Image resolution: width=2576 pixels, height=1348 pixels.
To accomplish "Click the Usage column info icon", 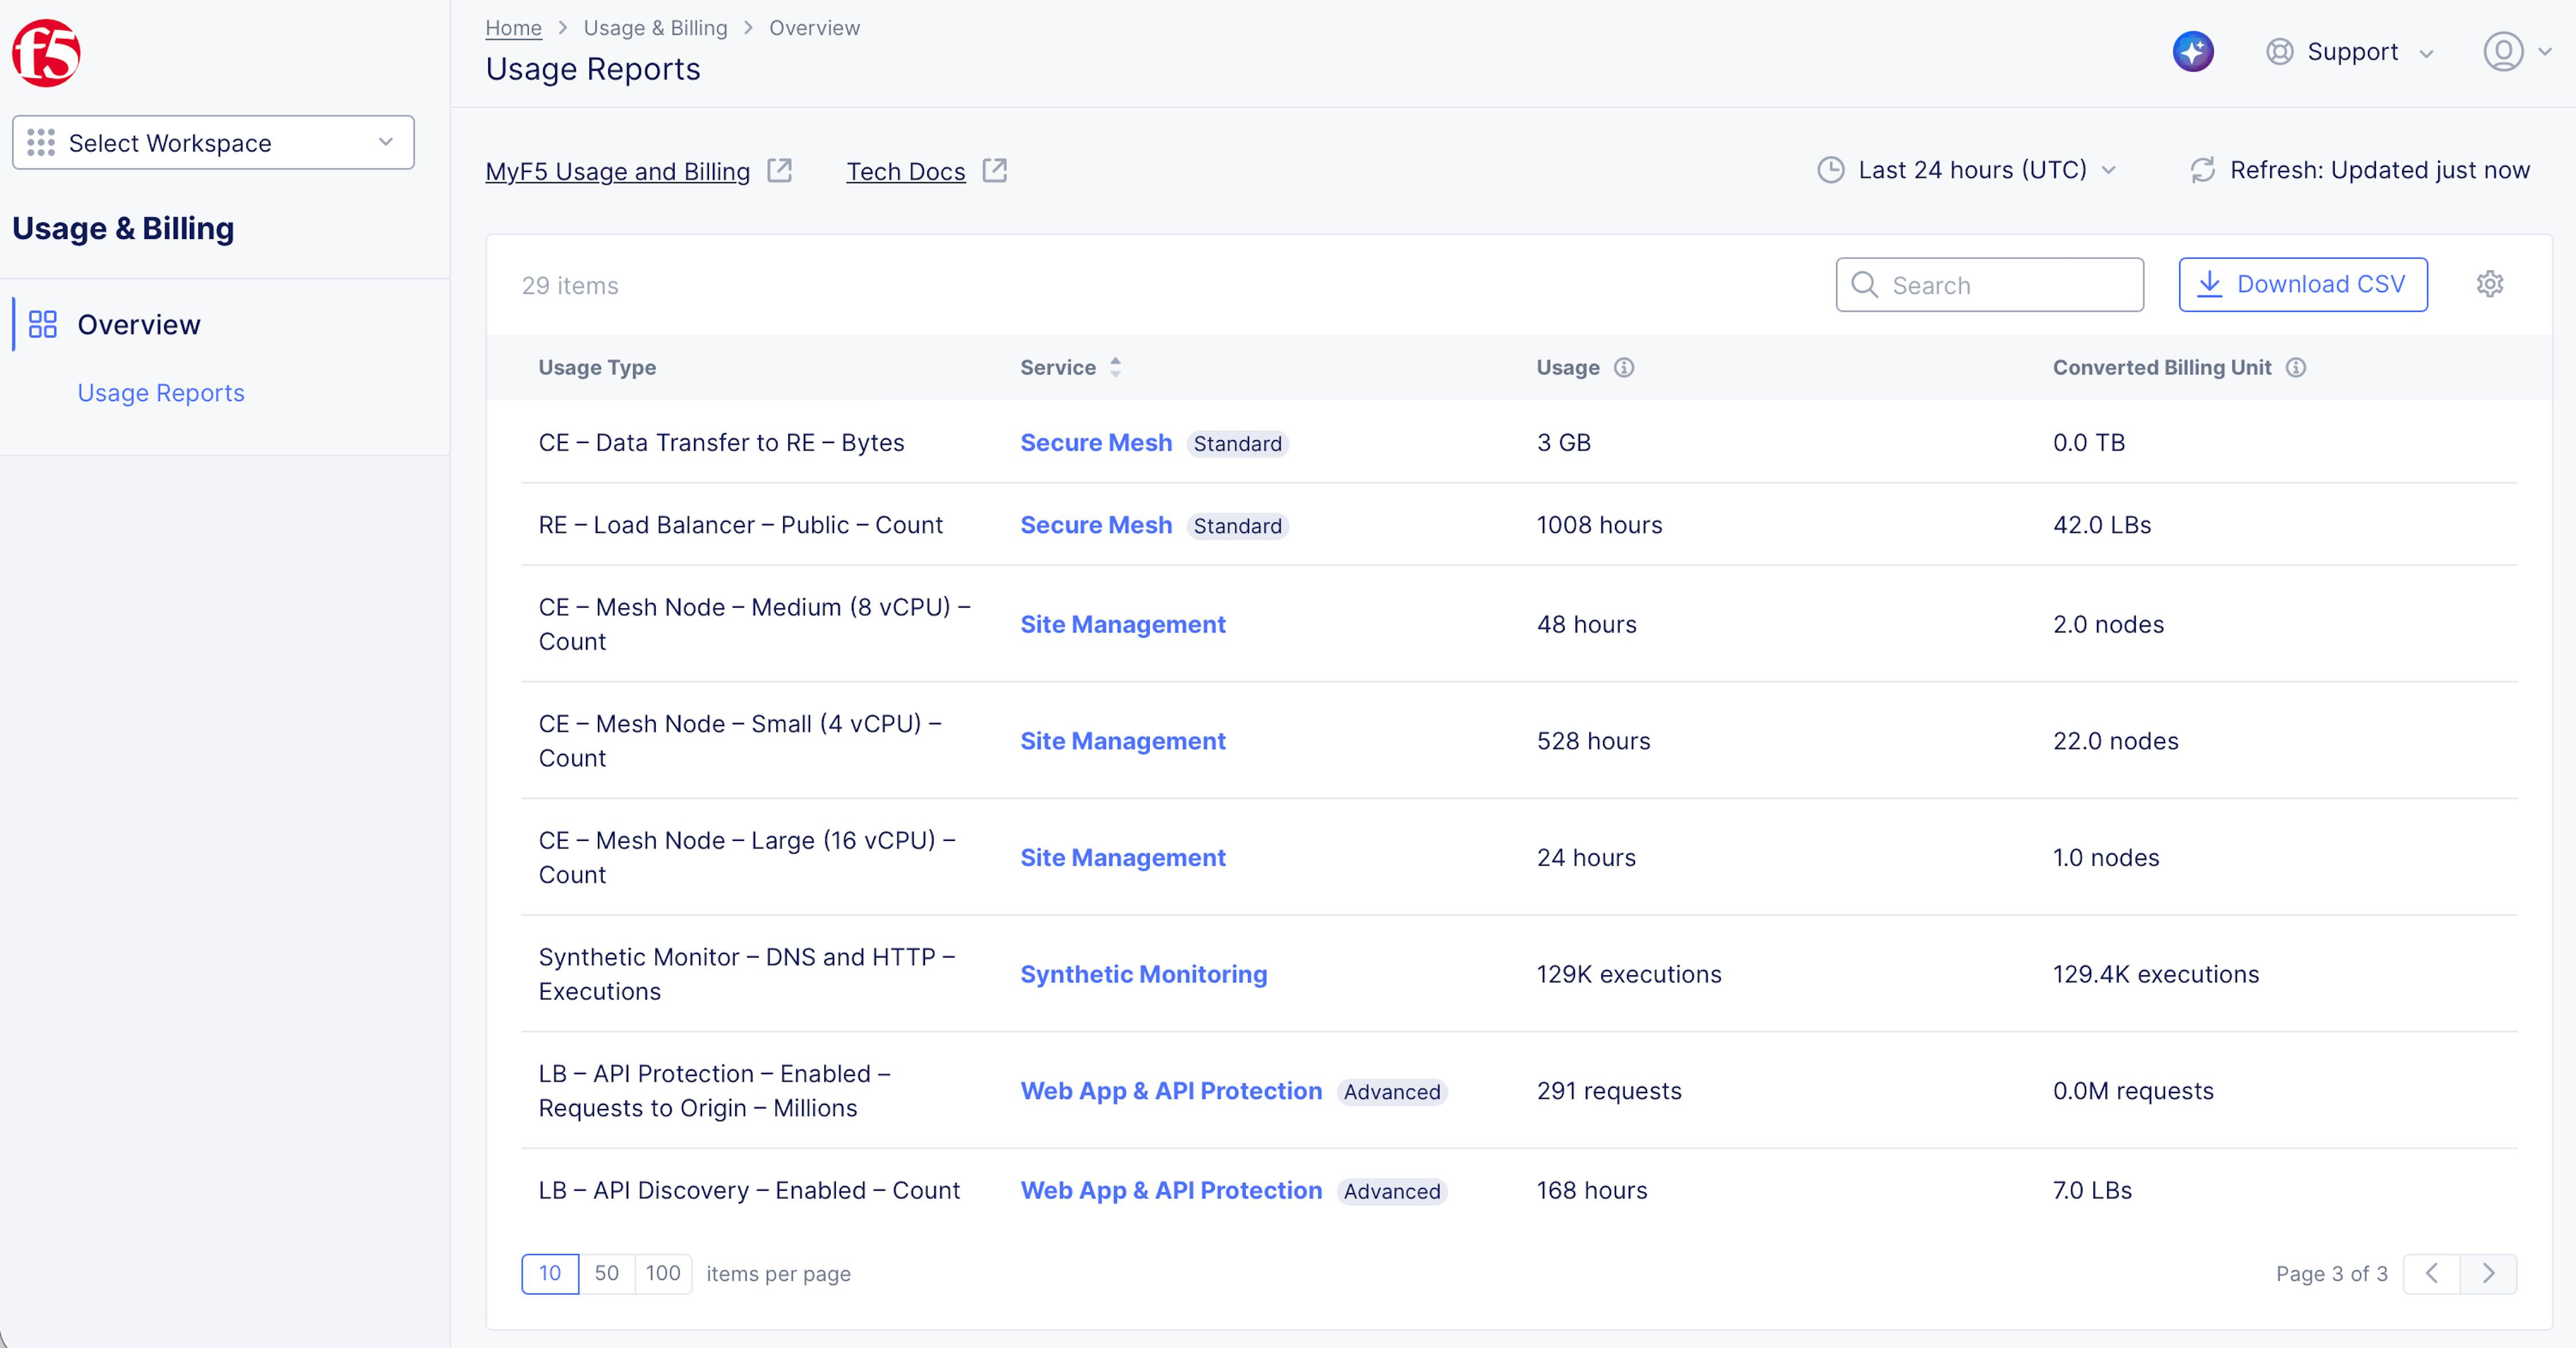I will [1624, 368].
